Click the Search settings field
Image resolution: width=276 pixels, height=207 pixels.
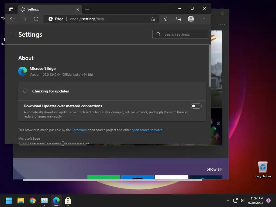180,34
